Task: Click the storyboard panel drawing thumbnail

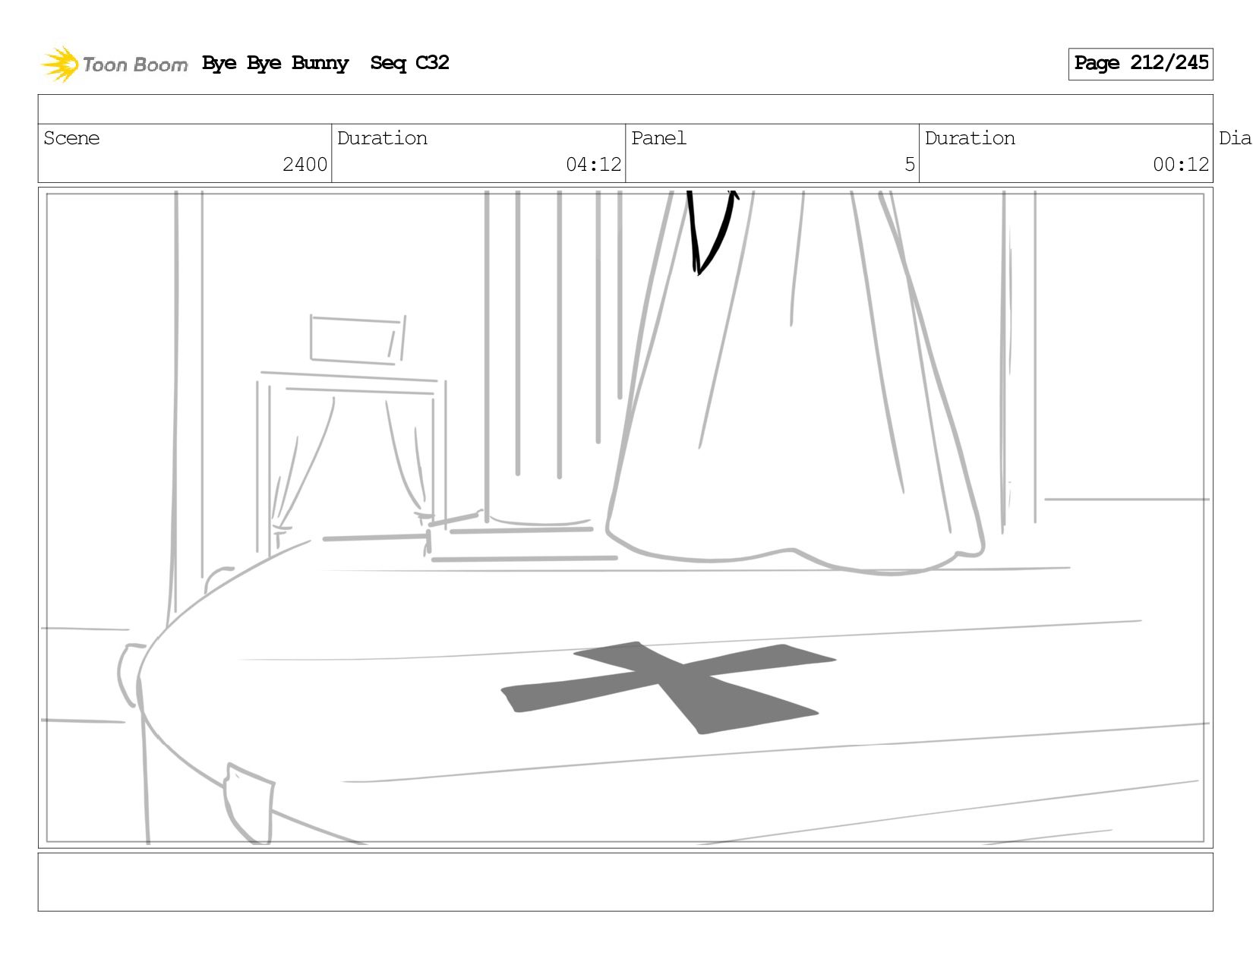Action: (x=625, y=518)
